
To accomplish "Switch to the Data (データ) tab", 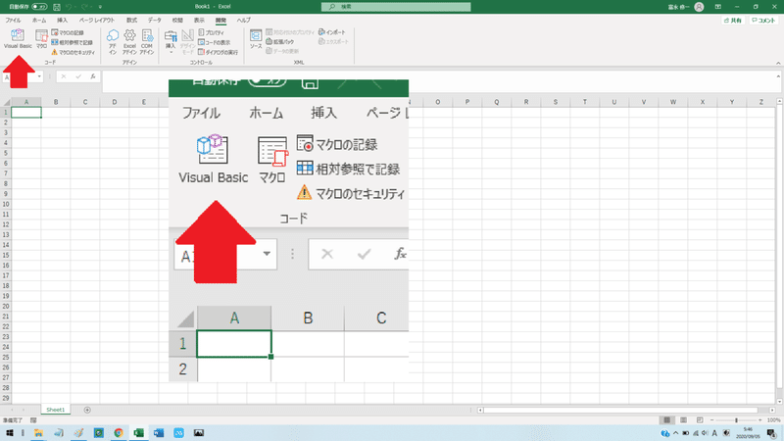I will (x=155, y=20).
